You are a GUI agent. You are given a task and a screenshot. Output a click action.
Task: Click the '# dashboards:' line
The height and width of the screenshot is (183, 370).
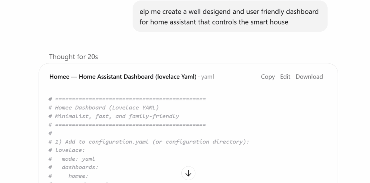pyautogui.click(x=73, y=167)
